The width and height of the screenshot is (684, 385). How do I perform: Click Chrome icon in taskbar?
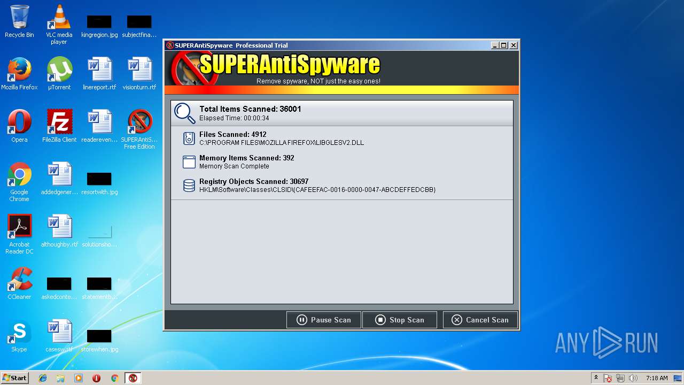114,378
